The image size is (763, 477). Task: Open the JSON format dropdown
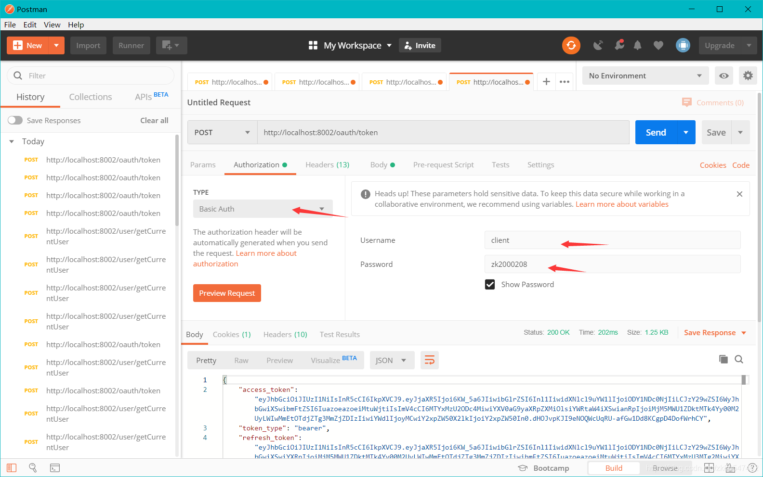[392, 360]
